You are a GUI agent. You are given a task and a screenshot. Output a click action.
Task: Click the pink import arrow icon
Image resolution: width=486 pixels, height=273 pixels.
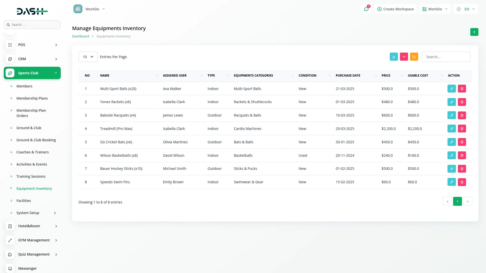tap(404, 57)
